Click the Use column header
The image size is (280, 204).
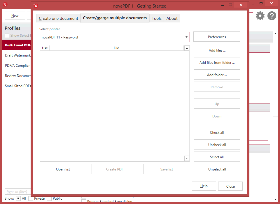[45, 48]
